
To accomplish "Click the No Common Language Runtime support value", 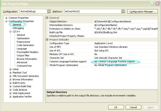I will [114, 62].
